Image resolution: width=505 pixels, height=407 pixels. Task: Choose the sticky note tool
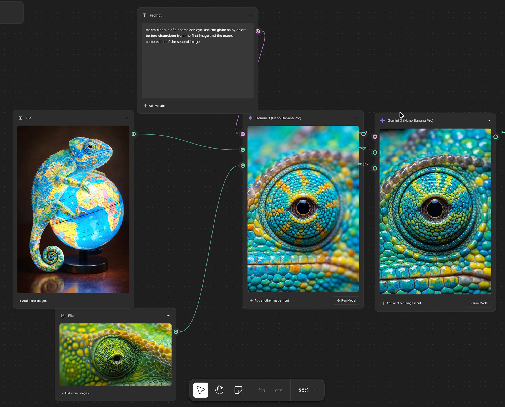238,390
